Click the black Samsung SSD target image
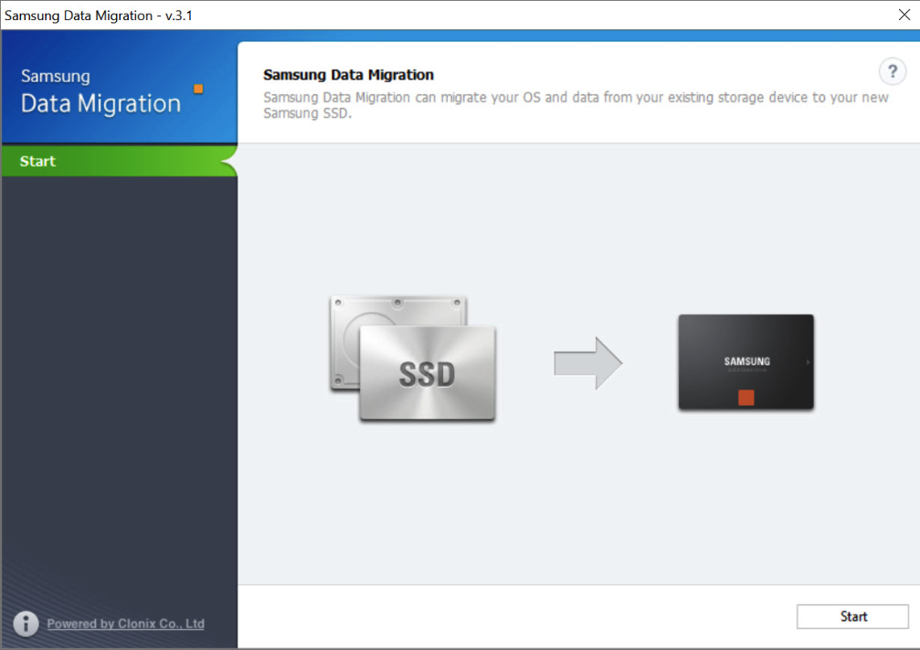 click(746, 362)
